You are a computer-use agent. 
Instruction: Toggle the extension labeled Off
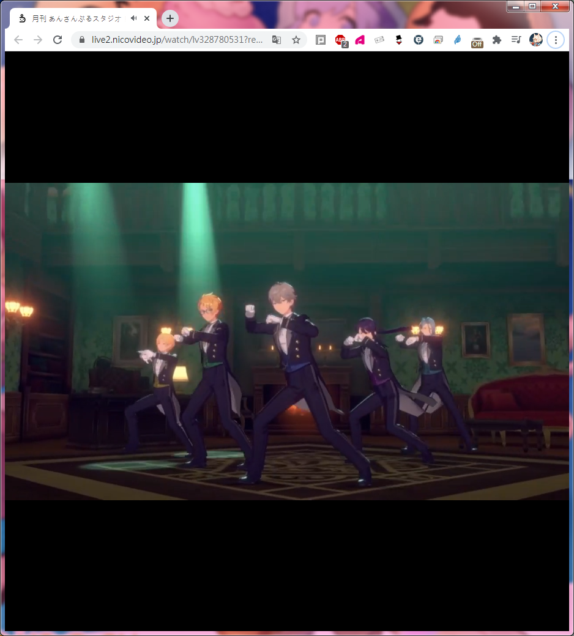[477, 42]
